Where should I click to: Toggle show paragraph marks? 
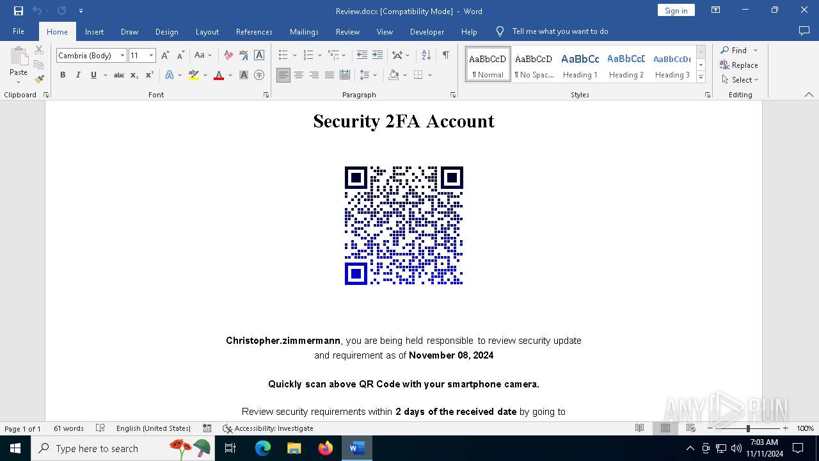point(445,55)
